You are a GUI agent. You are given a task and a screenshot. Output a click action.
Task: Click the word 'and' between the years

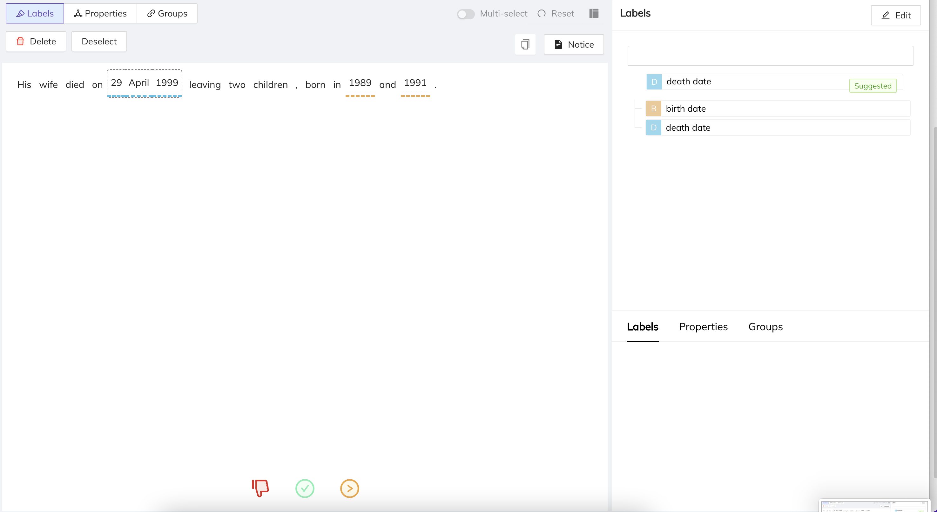pyautogui.click(x=388, y=85)
